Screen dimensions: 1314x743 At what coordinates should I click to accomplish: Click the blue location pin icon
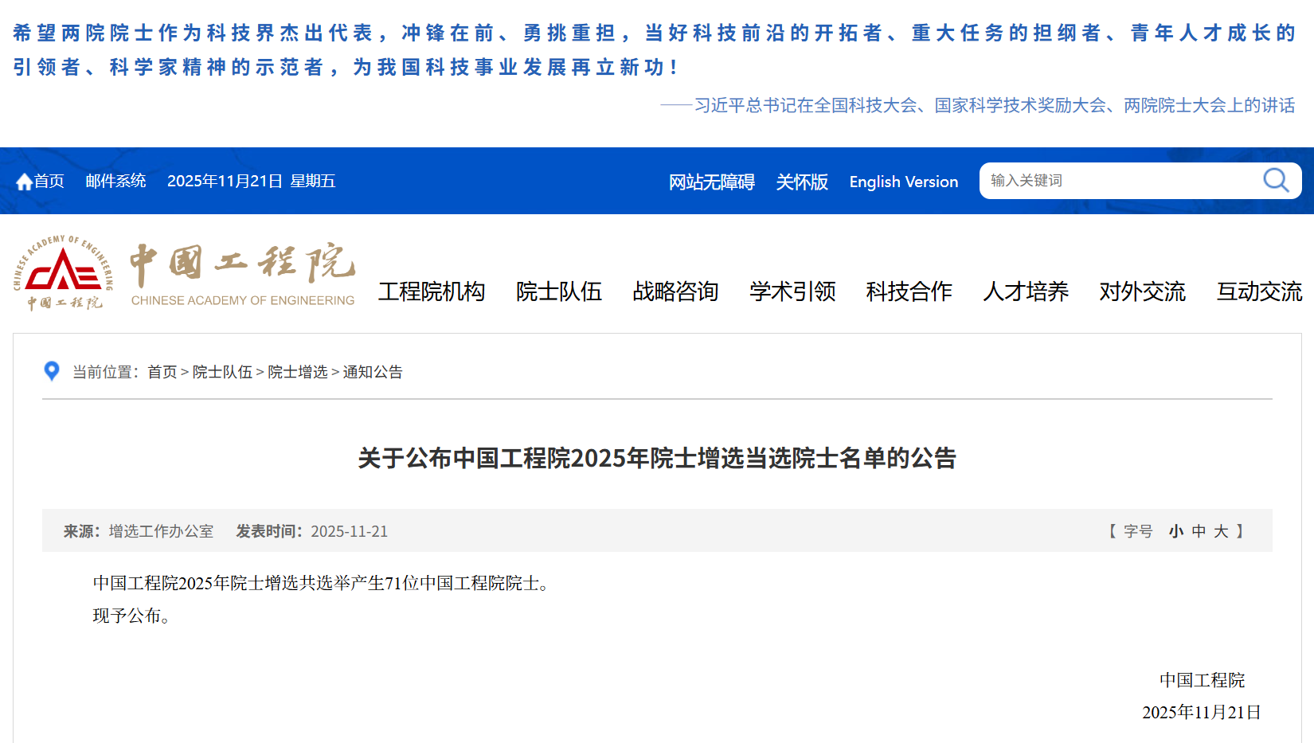[52, 371]
